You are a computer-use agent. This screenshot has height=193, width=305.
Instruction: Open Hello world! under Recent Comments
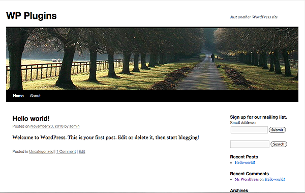tap(274, 179)
